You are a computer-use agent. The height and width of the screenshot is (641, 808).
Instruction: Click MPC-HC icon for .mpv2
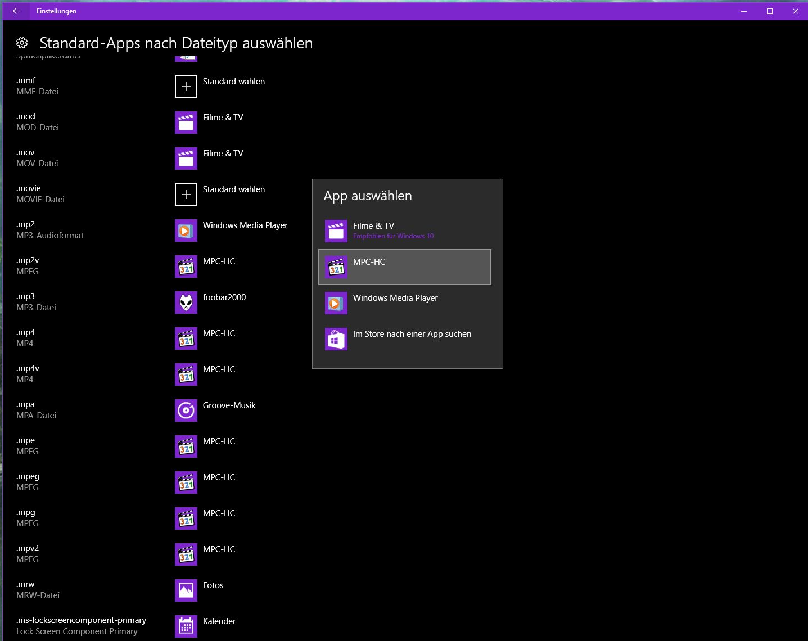(x=186, y=554)
